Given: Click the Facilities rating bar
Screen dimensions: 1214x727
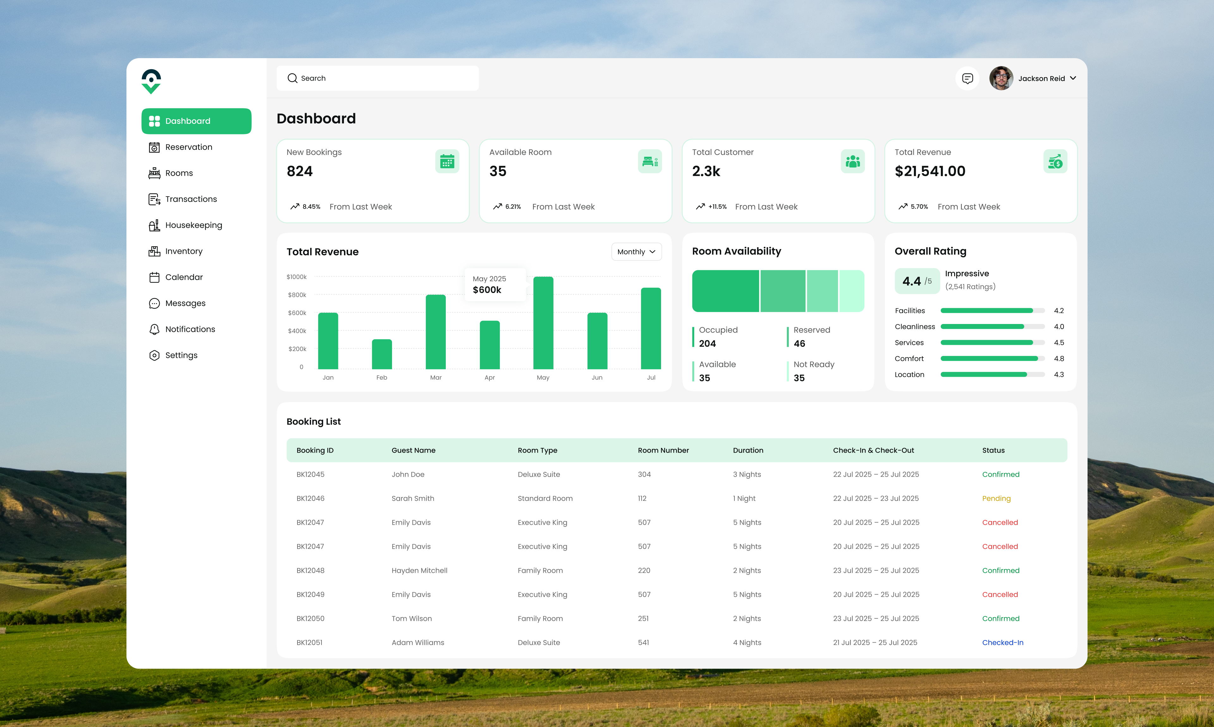Looking at the screenshot, I should click(993, 311).
